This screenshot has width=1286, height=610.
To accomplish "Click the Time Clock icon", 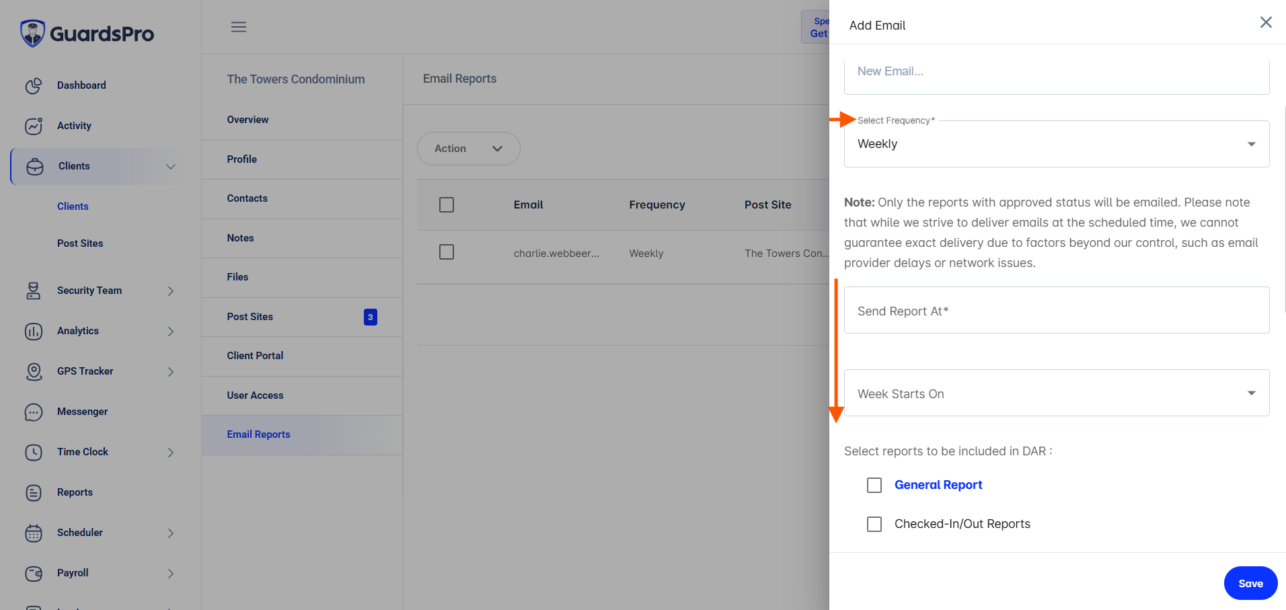I will [34, 452].
